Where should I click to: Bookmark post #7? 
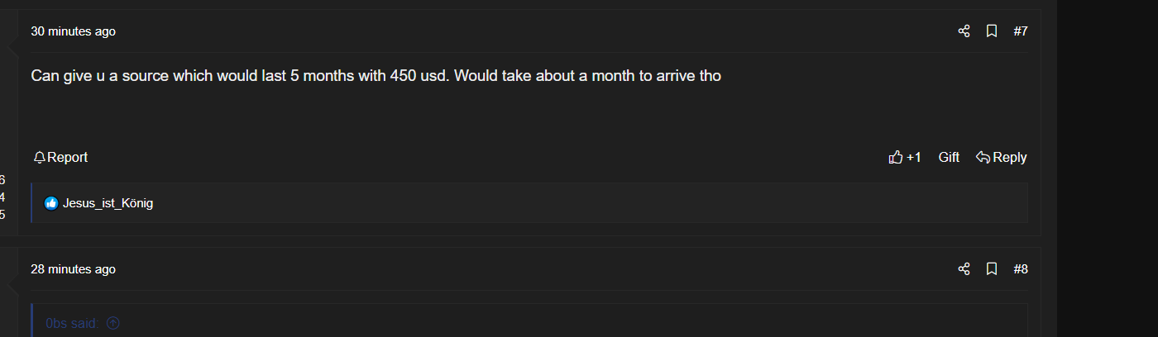(x=992, y=31)
